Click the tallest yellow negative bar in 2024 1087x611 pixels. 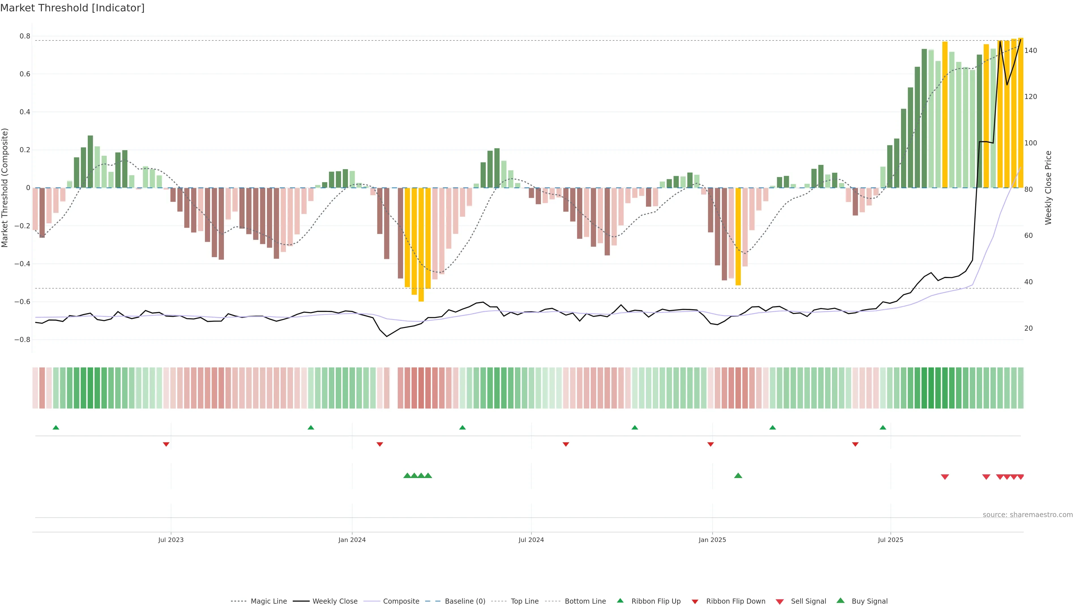(421, 245)
